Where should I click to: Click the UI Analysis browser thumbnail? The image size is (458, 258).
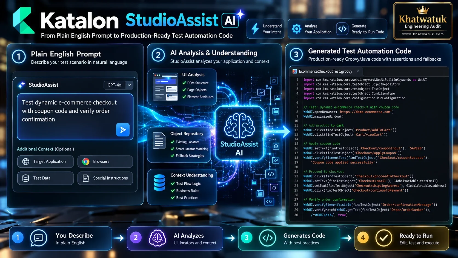165,87
